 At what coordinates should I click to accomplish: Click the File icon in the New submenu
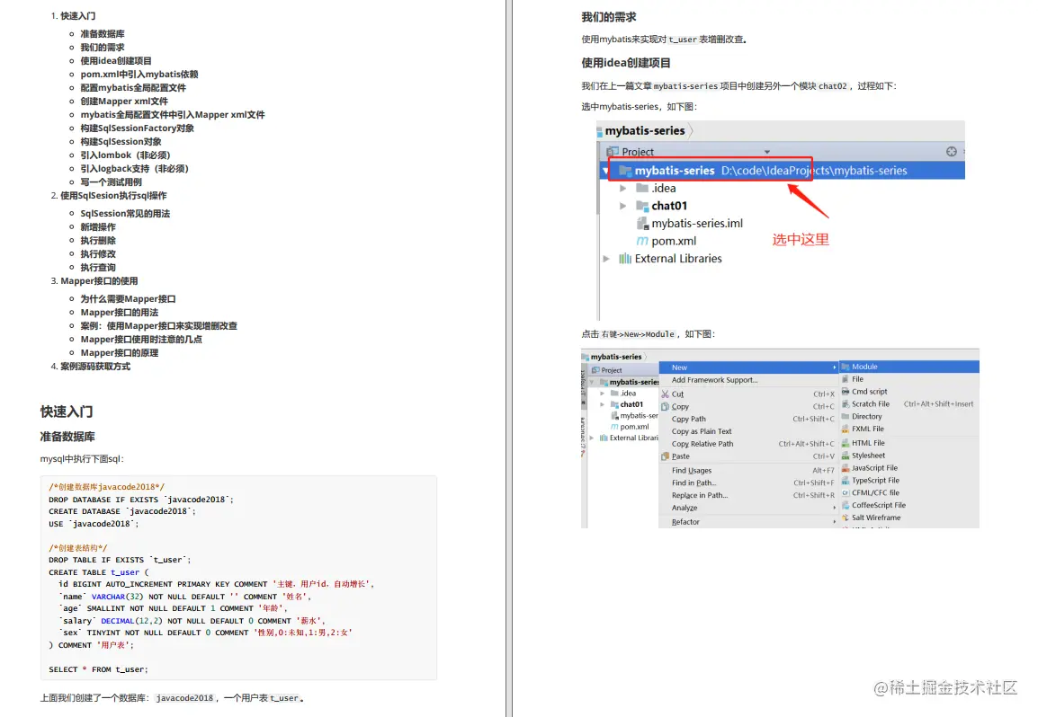coord(846,379)
